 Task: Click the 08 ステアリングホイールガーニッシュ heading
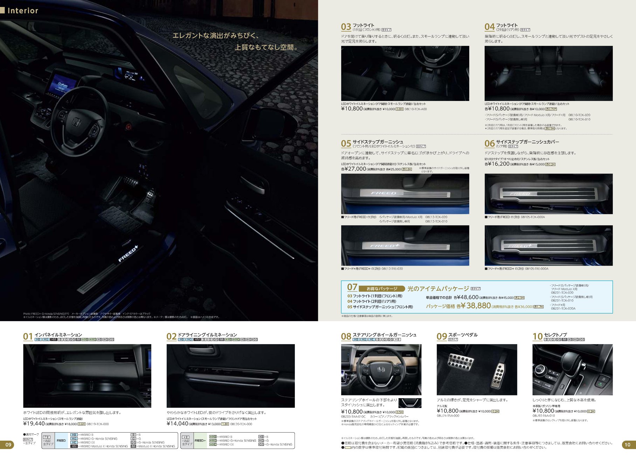tap(379, 336)
